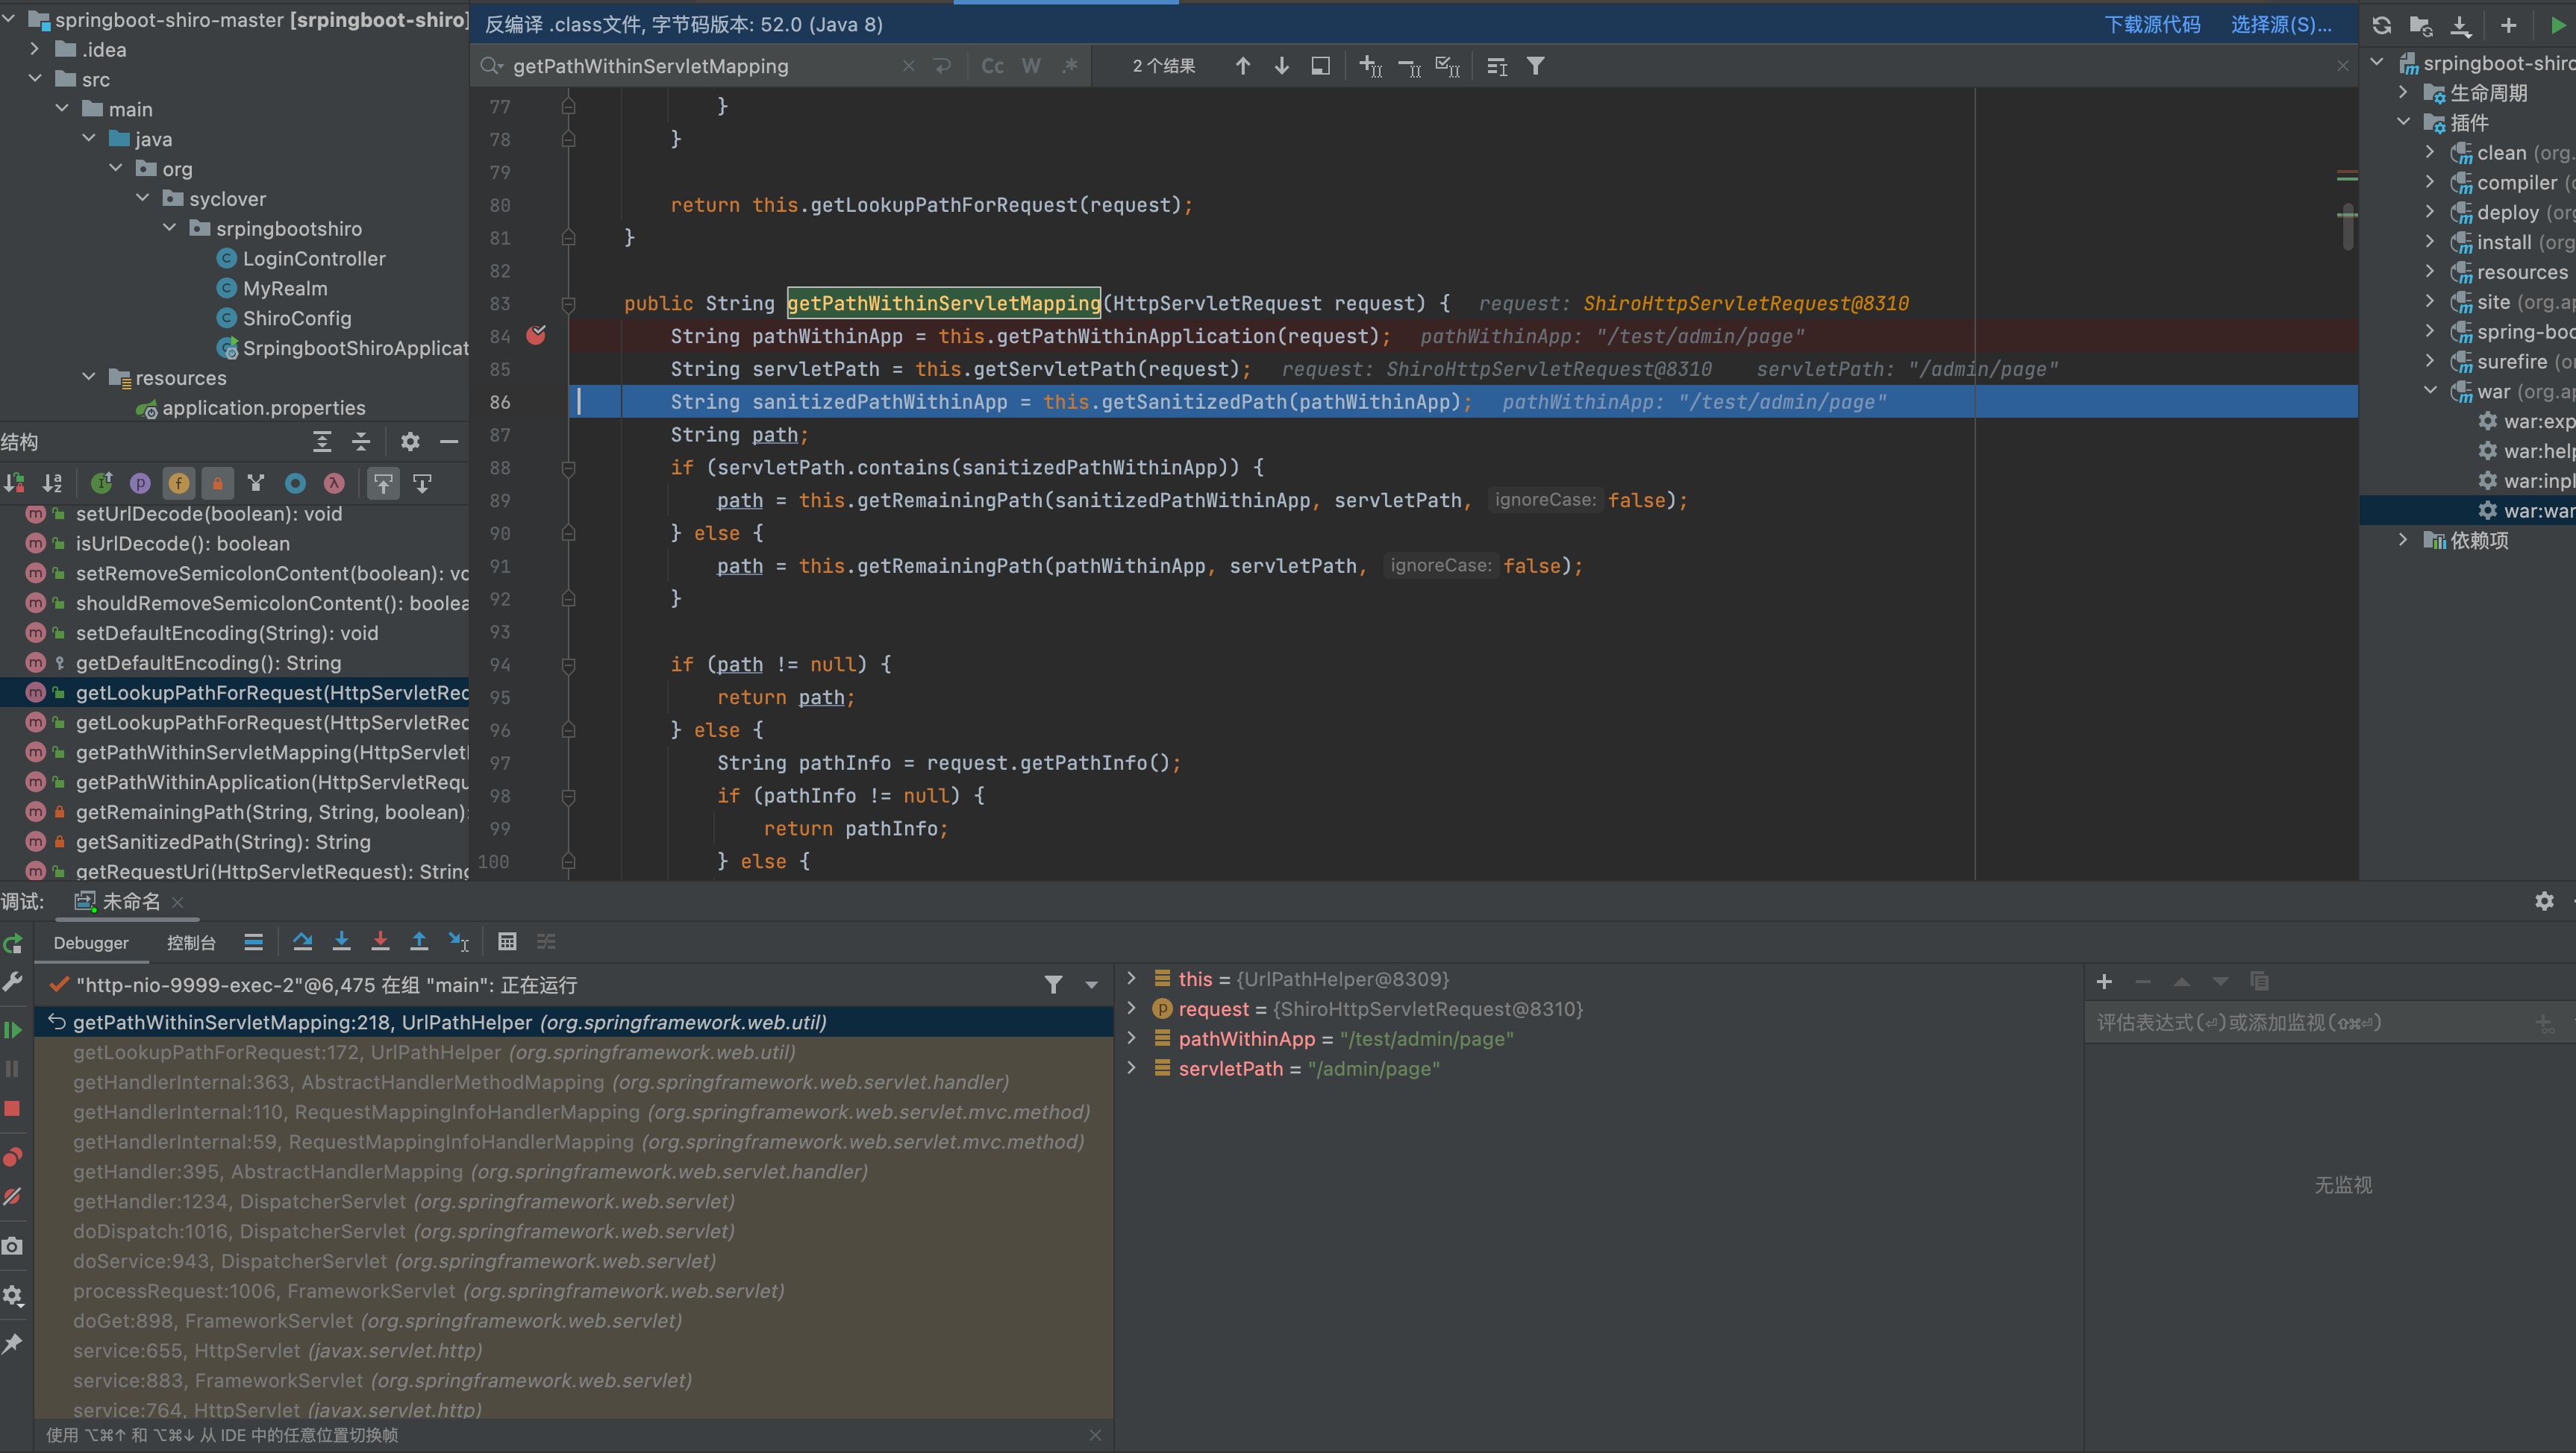
Task: Expand the 'this' variable in Variables panel
Action: click(x=1132, y=979)
